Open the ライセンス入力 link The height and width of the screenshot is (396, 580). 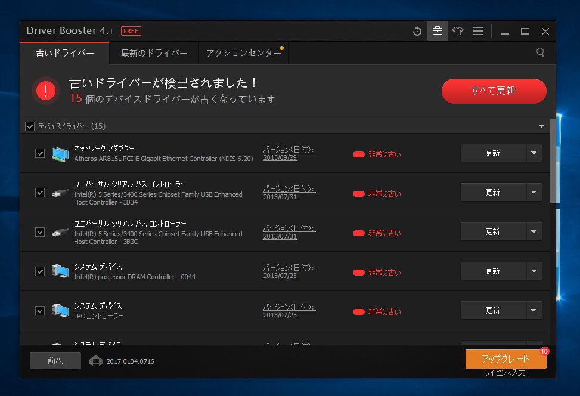(x=505, y=373)
